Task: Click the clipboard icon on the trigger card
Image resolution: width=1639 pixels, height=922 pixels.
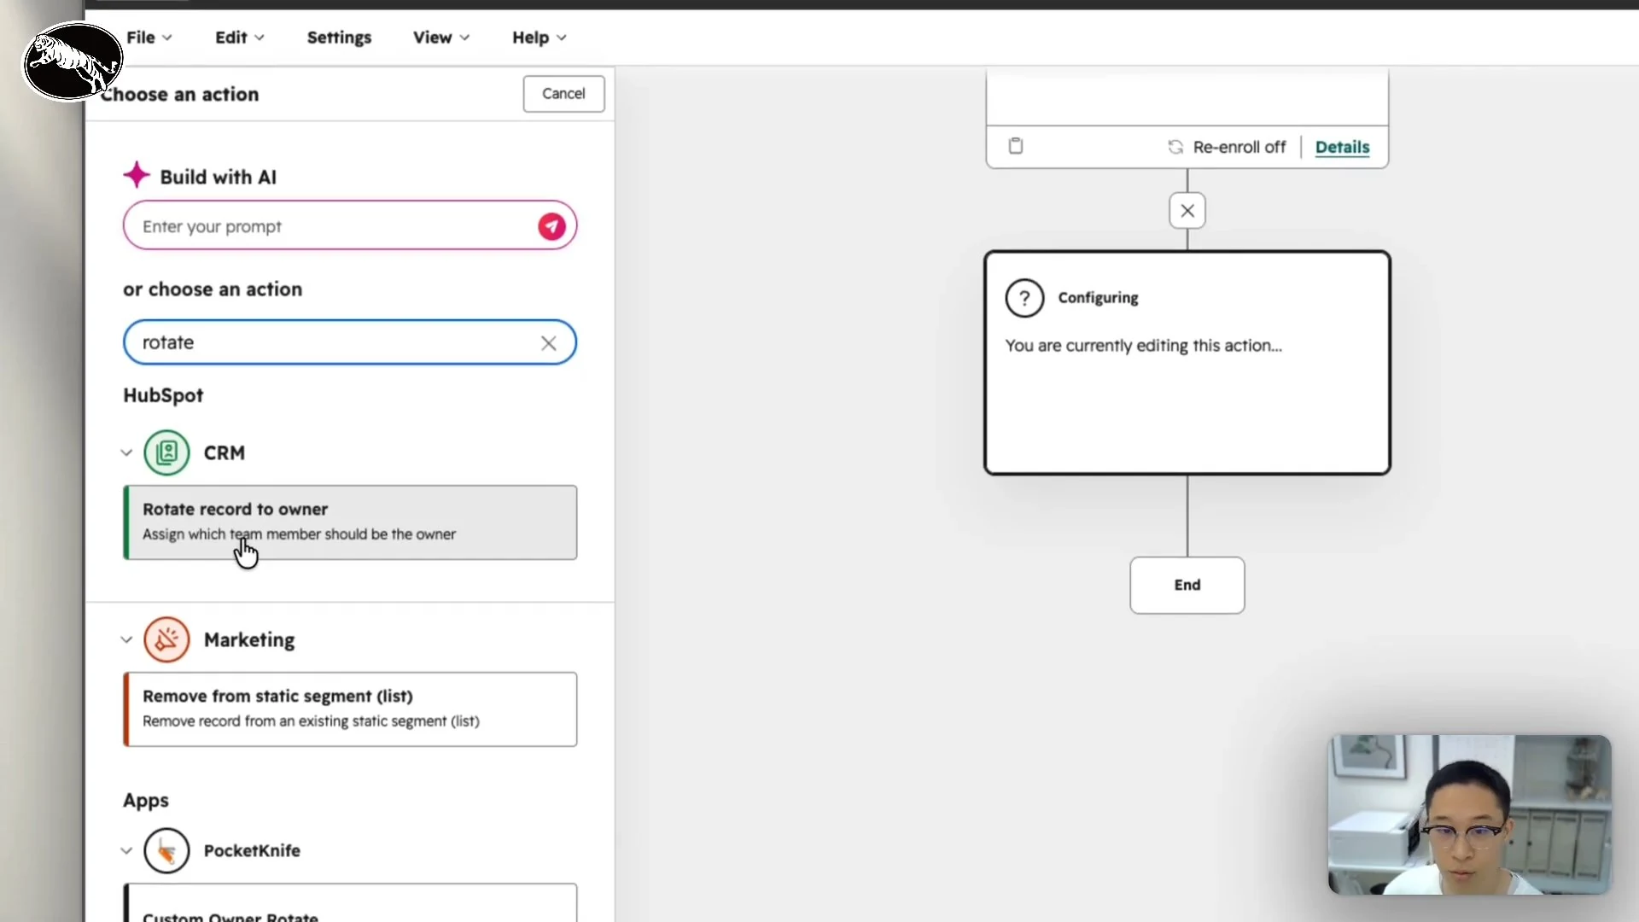Action: click(1015, 146)
